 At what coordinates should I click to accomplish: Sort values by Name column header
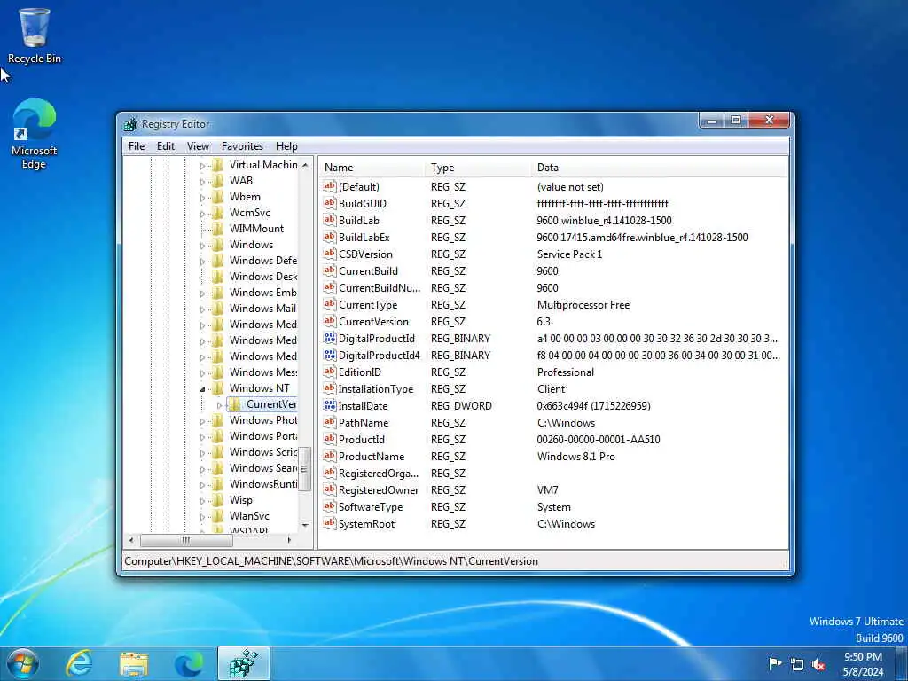[372, 168]
